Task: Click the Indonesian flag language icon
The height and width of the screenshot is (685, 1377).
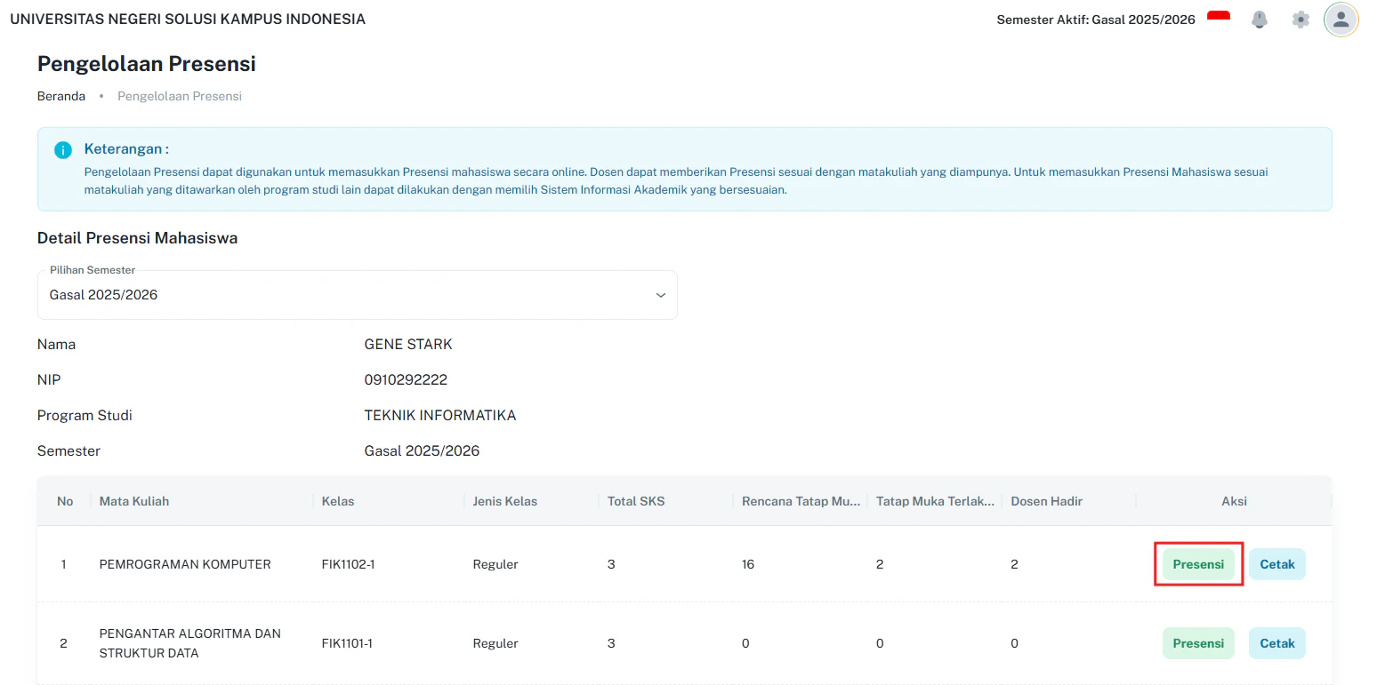Action: pos(1219,17)
